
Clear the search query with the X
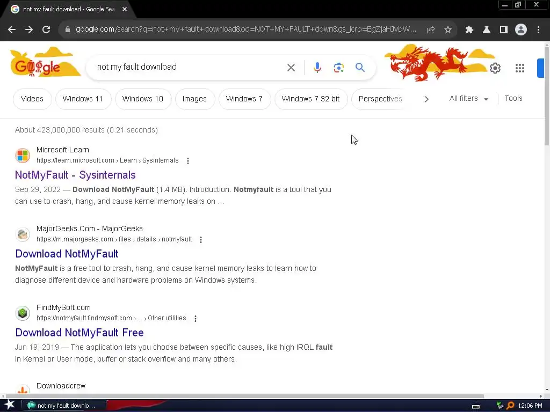[x=291, y=68]
